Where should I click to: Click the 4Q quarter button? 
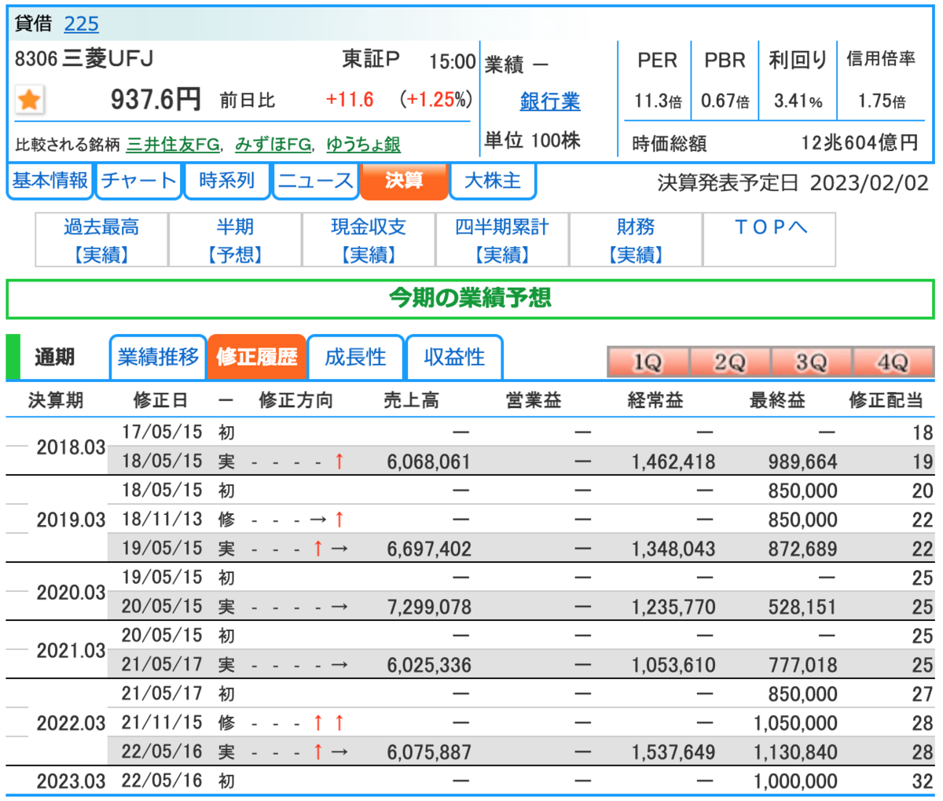(x=893, y=362)
